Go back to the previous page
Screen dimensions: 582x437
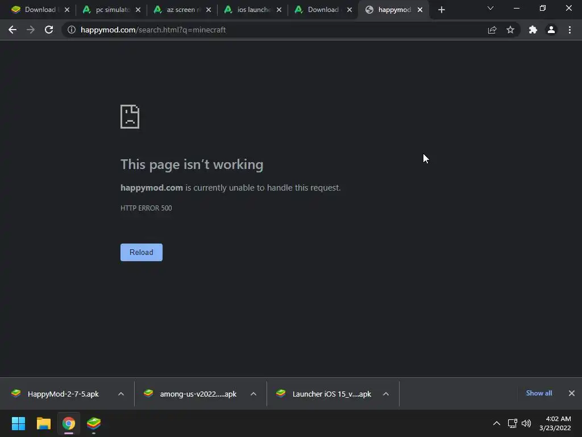pyautogui.click(x=13, y=30)
